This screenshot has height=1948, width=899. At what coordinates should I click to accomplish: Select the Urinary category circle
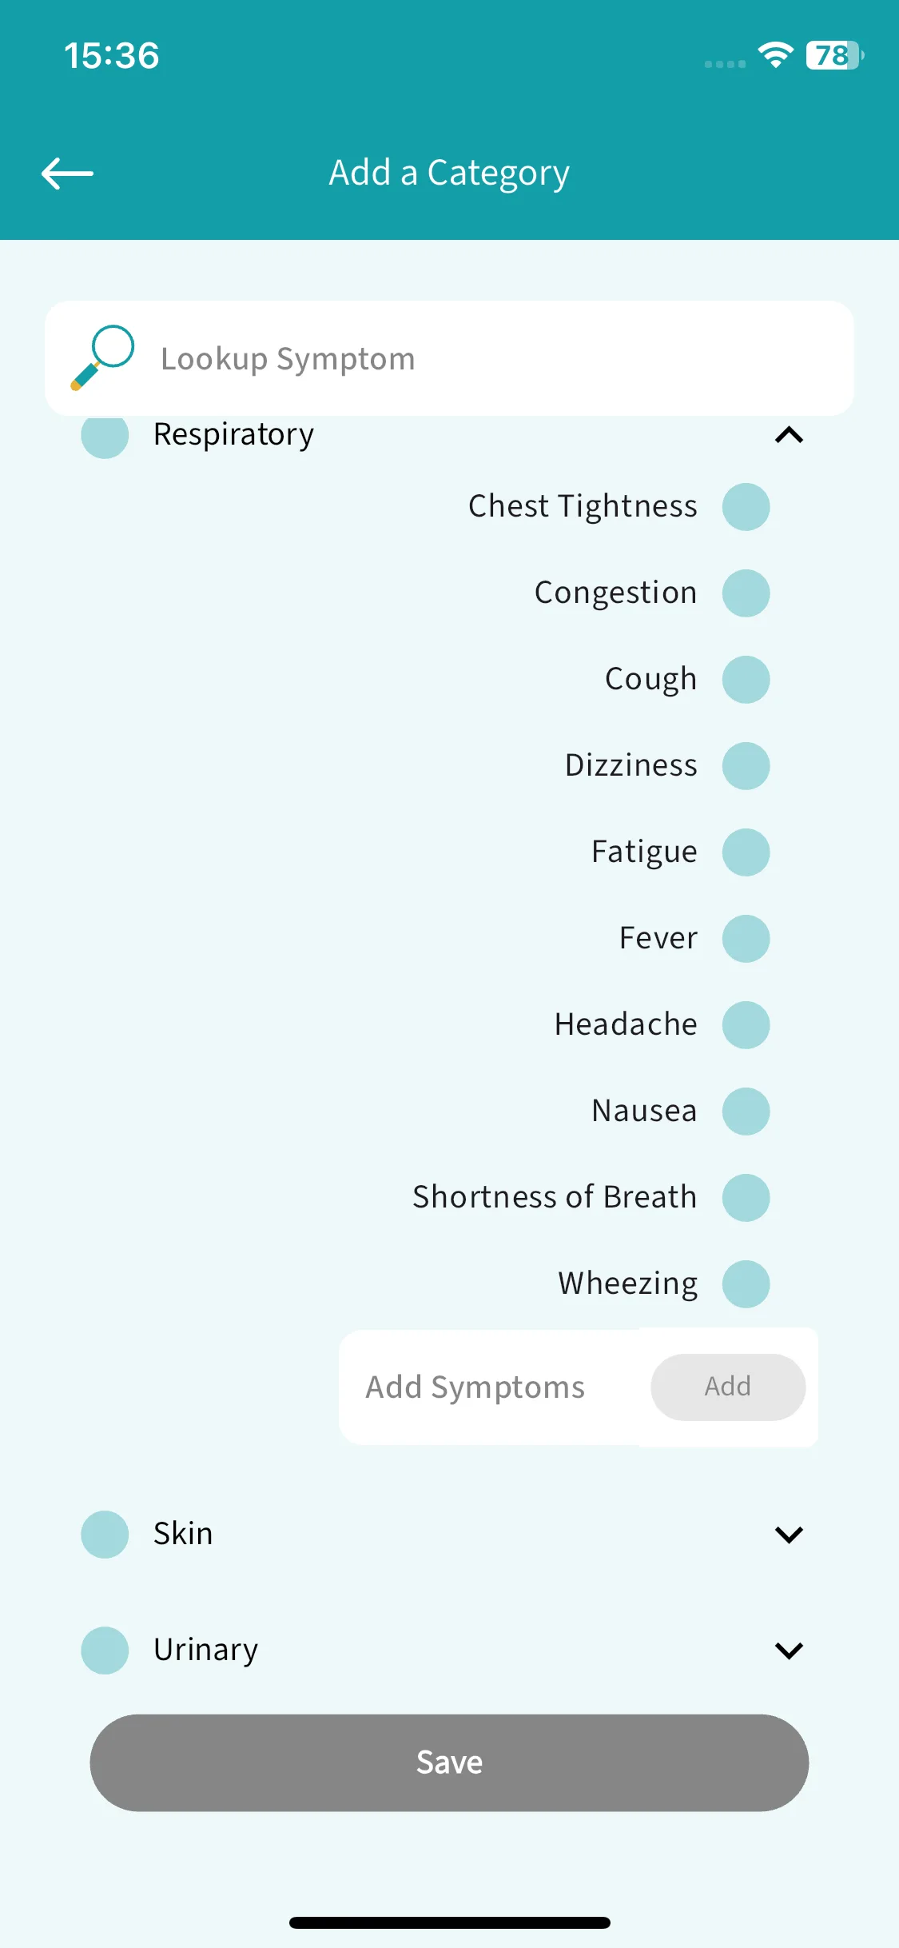(x=105, y=1651)
